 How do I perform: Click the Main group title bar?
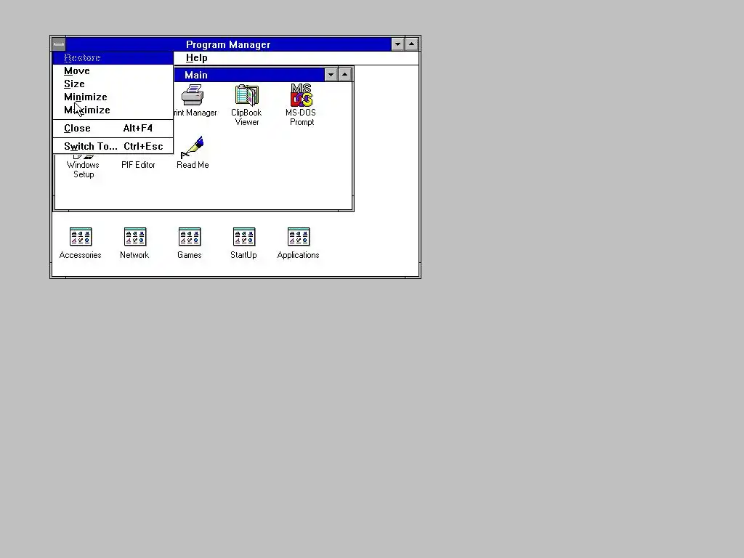[x=249, y=75]
